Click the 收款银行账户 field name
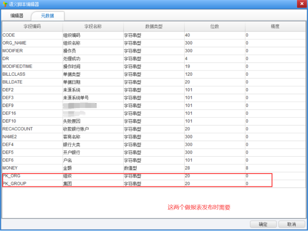The height and width of the screenshot is (231, 308). click(x=76, y=129)
